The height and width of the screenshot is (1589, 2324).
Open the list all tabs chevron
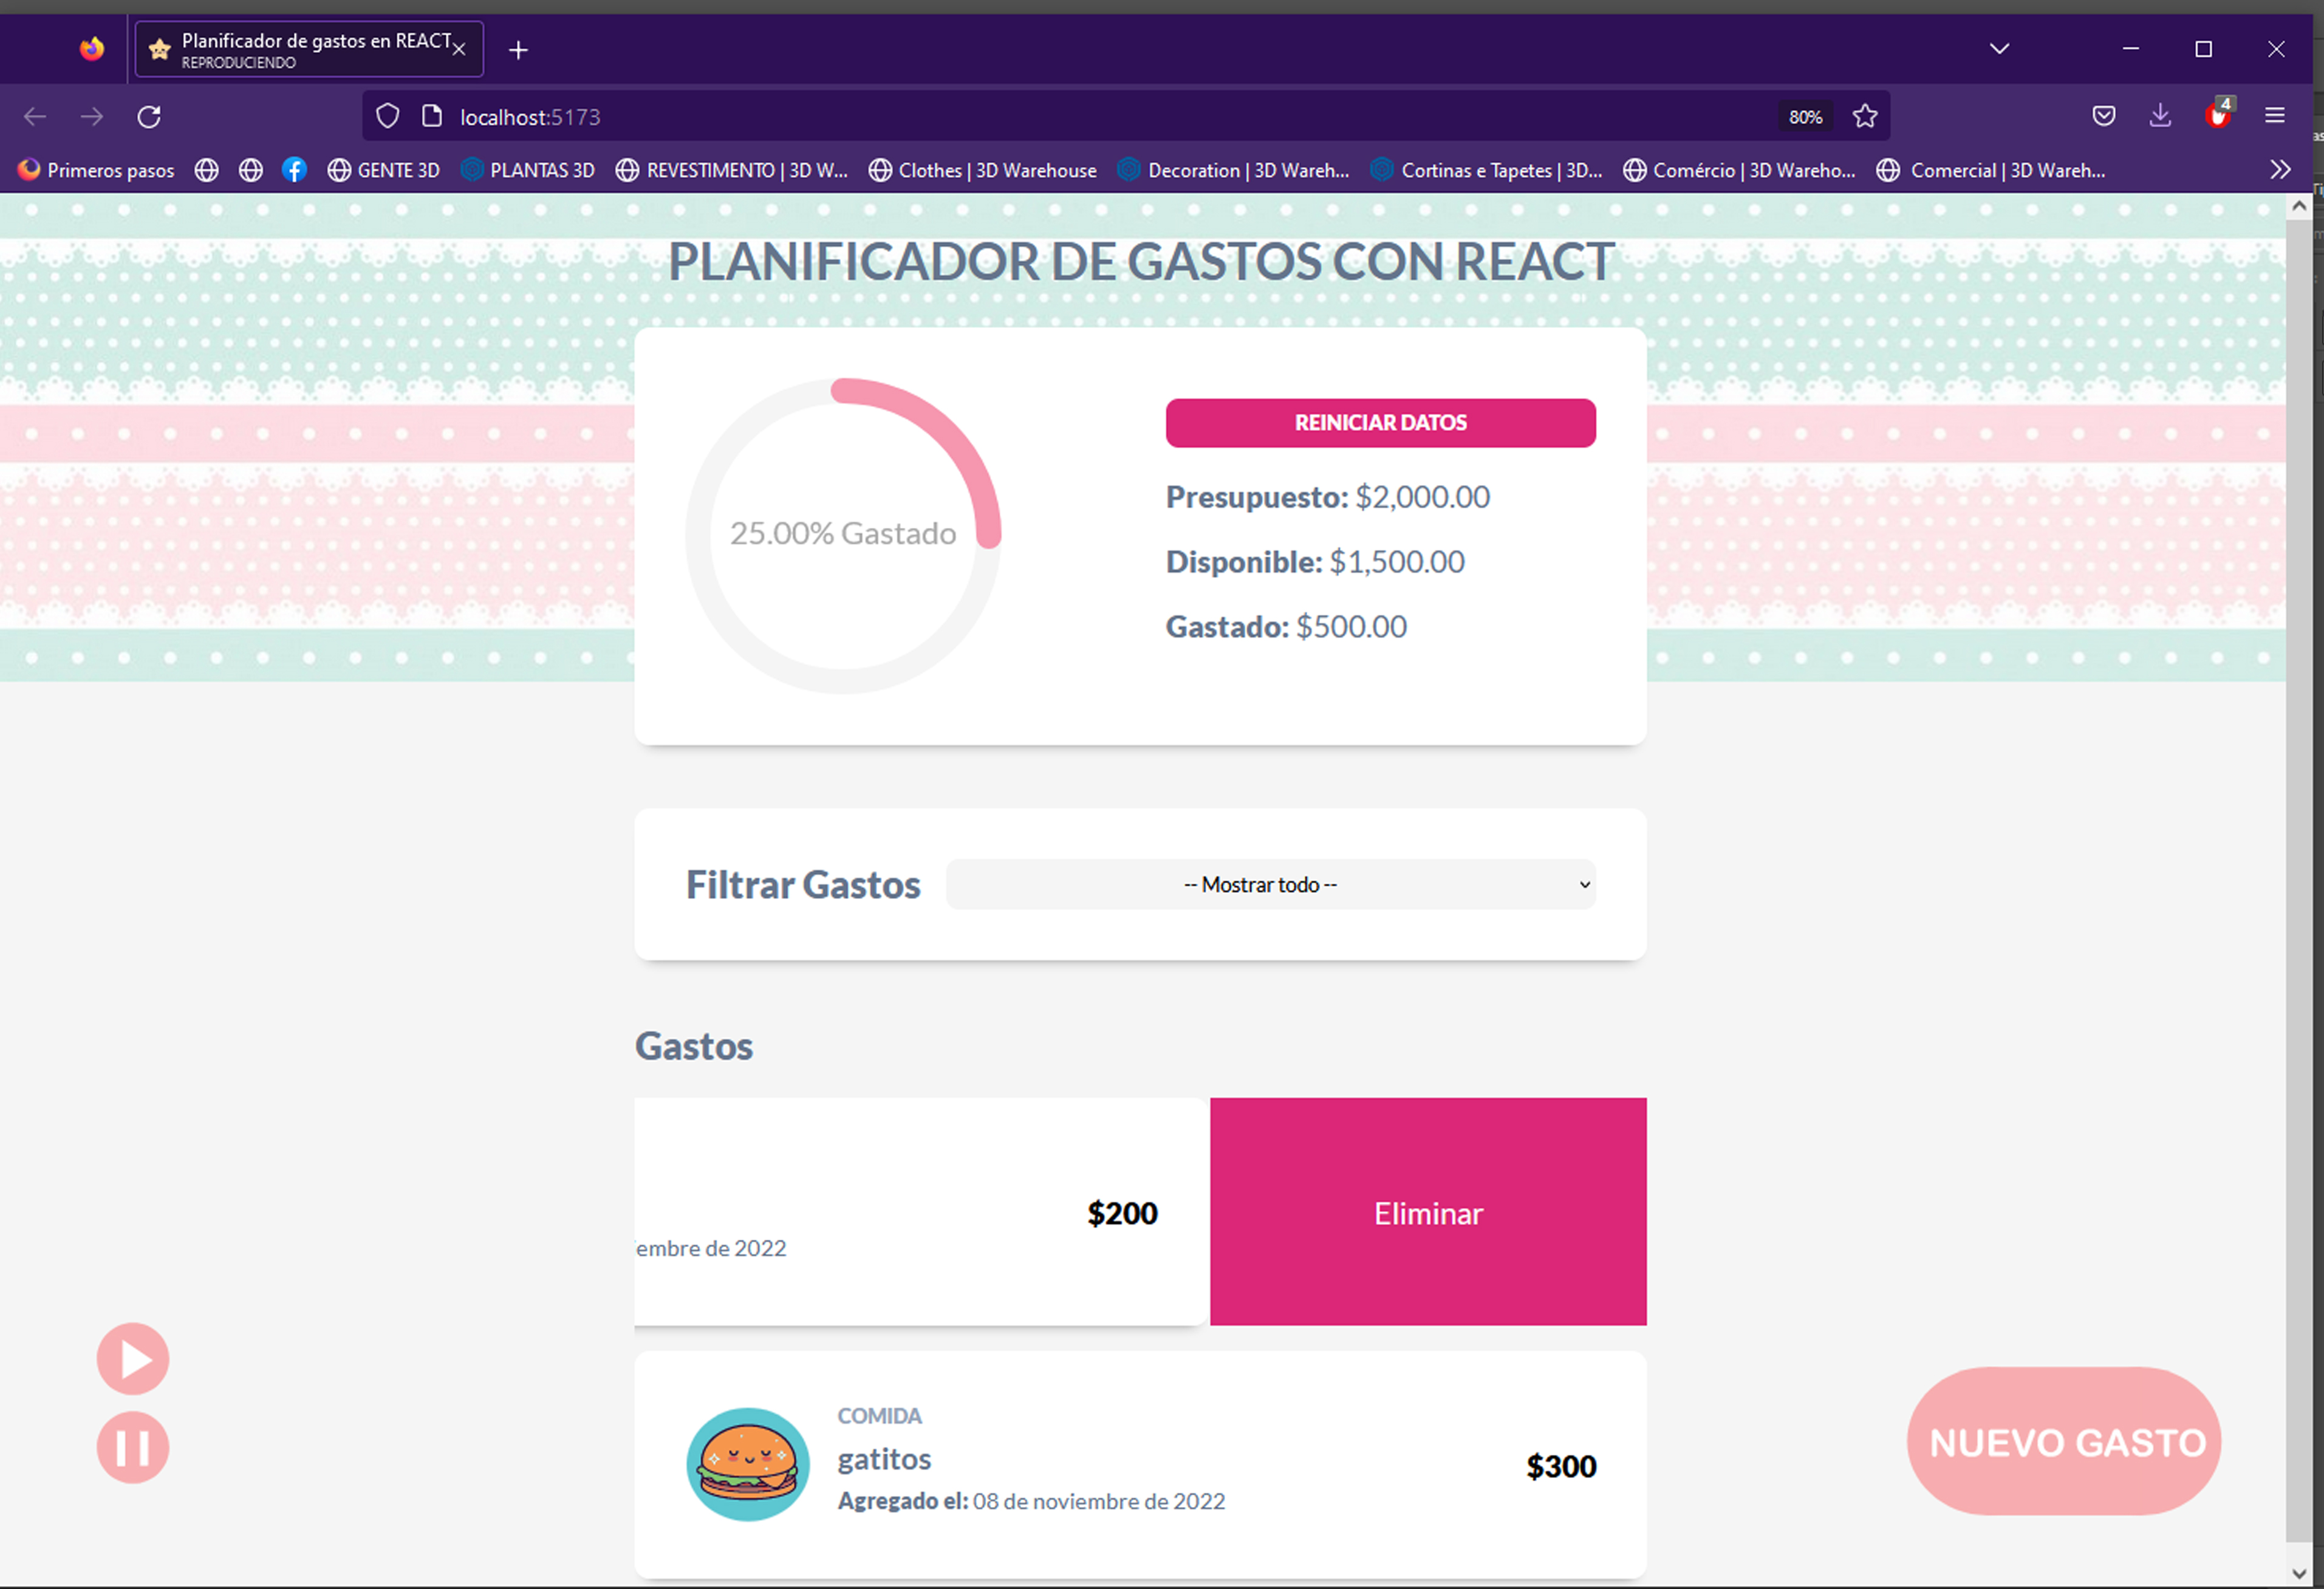tap(2000, 49)
